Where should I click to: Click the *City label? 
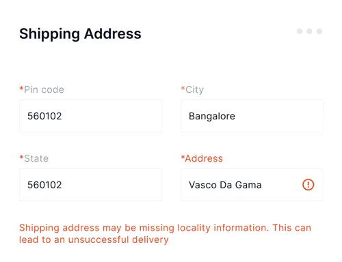tap(192, 89)
